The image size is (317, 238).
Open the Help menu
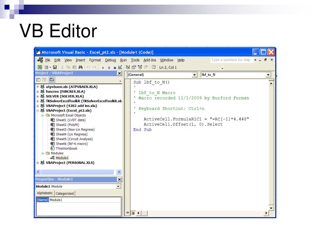click(x=181, y=60)
